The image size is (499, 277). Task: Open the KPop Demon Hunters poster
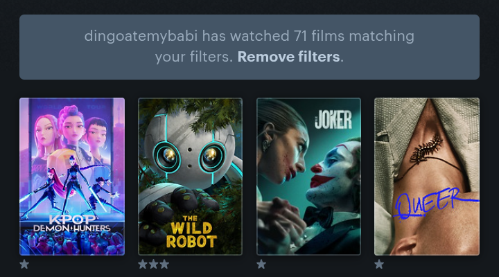coord(72,177)
